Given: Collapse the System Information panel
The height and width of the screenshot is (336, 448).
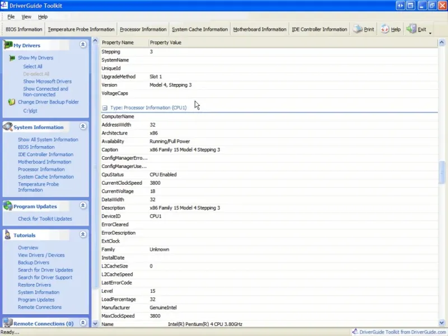Looking at the screenshot, I should coord(83,127).
